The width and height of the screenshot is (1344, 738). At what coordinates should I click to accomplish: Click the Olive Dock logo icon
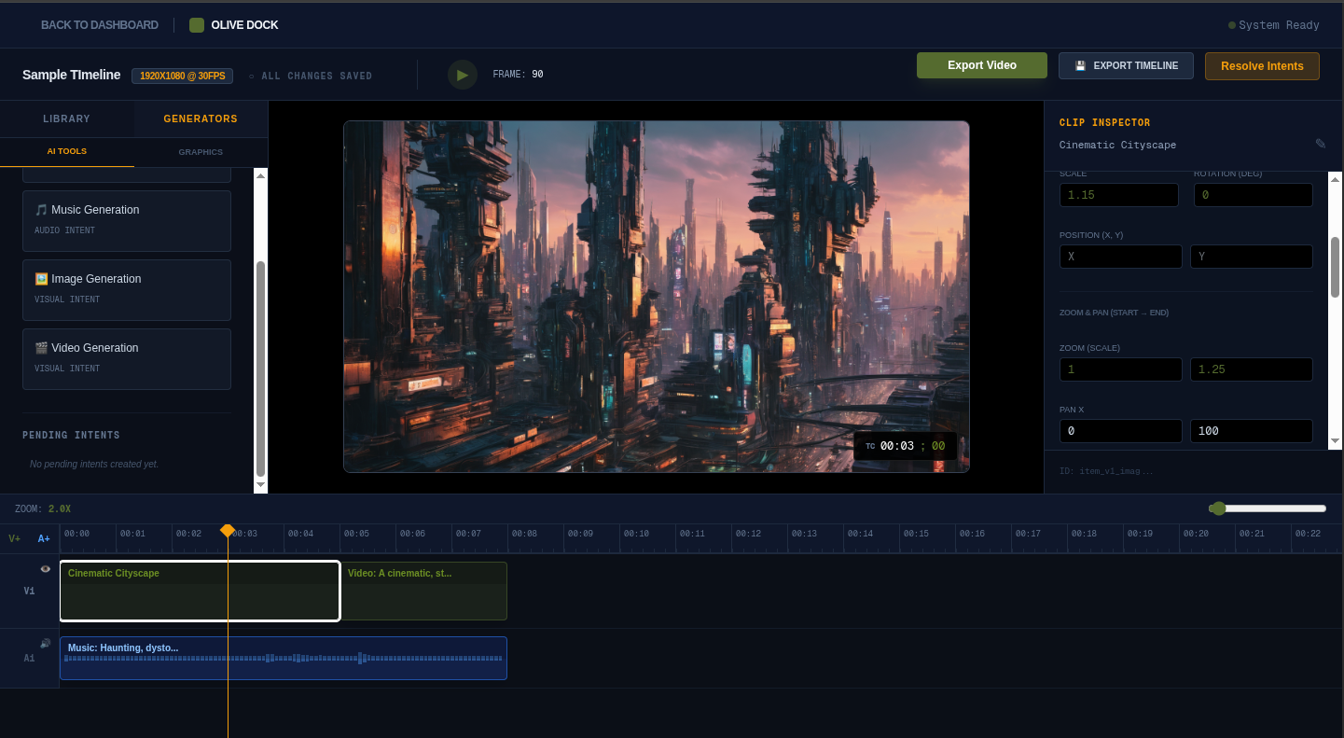click(197, 25)
